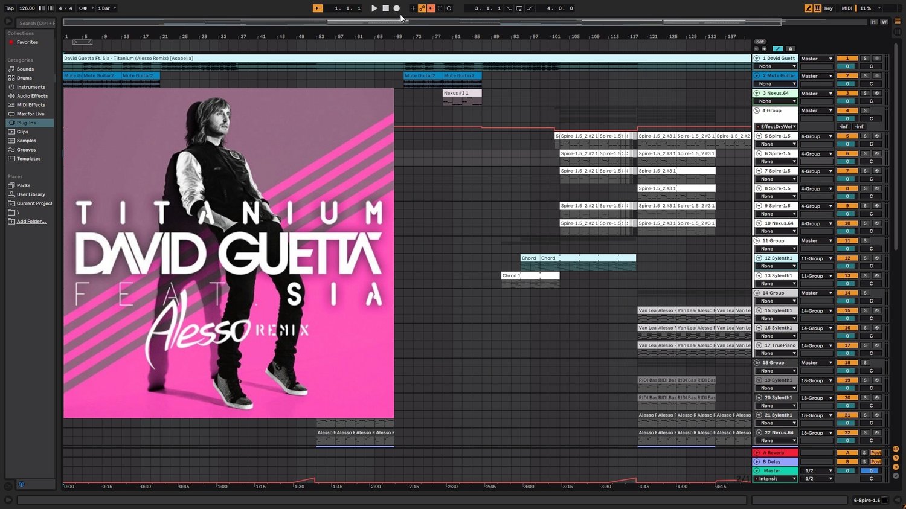Toggle the Automation Arm icon
The width and height of the screenshot is (906, 509).
(422, 8)
